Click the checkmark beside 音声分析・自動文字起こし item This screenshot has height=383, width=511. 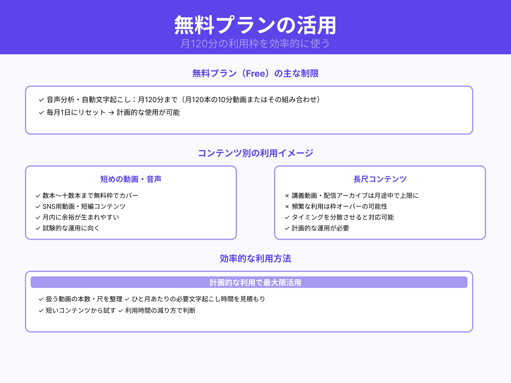coord(41,99)
